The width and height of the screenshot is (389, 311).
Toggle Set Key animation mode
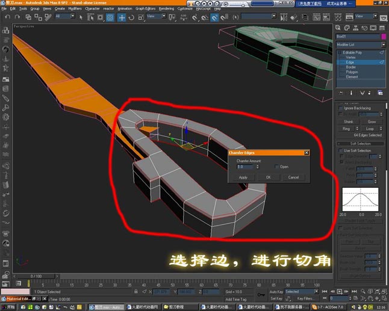(x=276, y=298)
